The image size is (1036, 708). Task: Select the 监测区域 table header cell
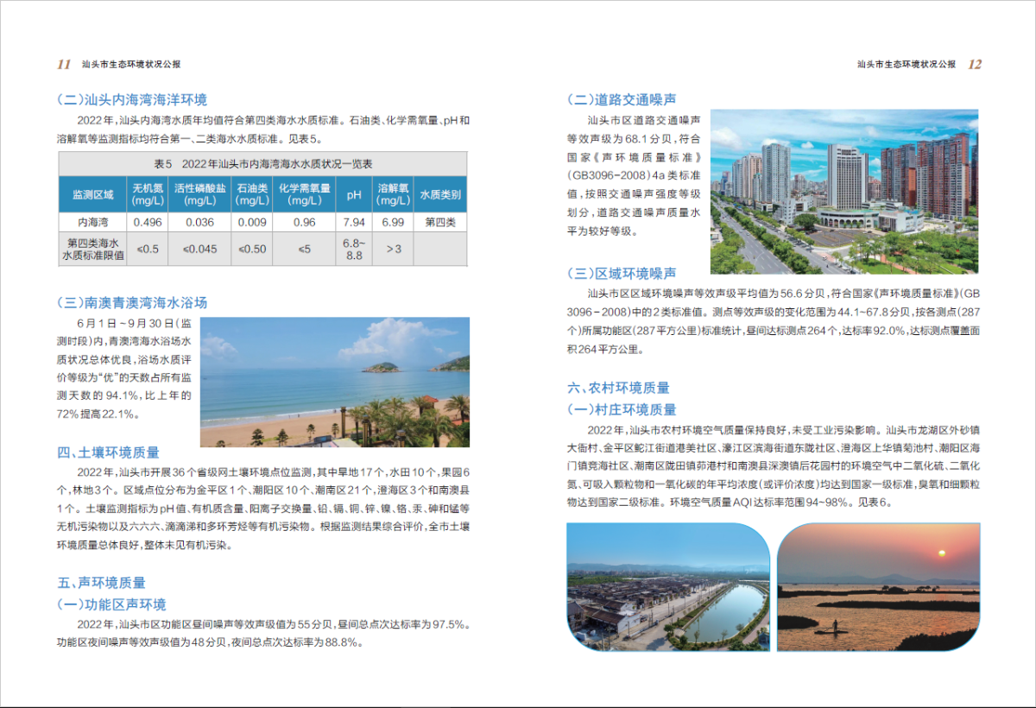tap(92, 195)
